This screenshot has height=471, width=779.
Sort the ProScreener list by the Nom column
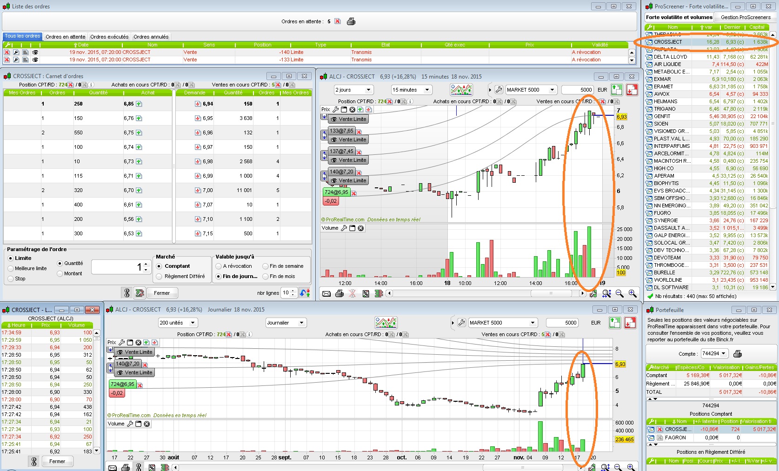tap(672, 27)
